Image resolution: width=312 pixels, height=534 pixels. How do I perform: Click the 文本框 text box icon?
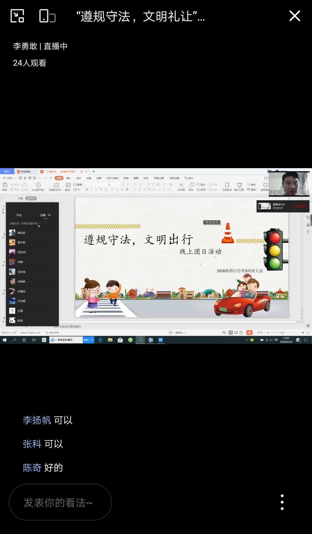click(182, 185)
